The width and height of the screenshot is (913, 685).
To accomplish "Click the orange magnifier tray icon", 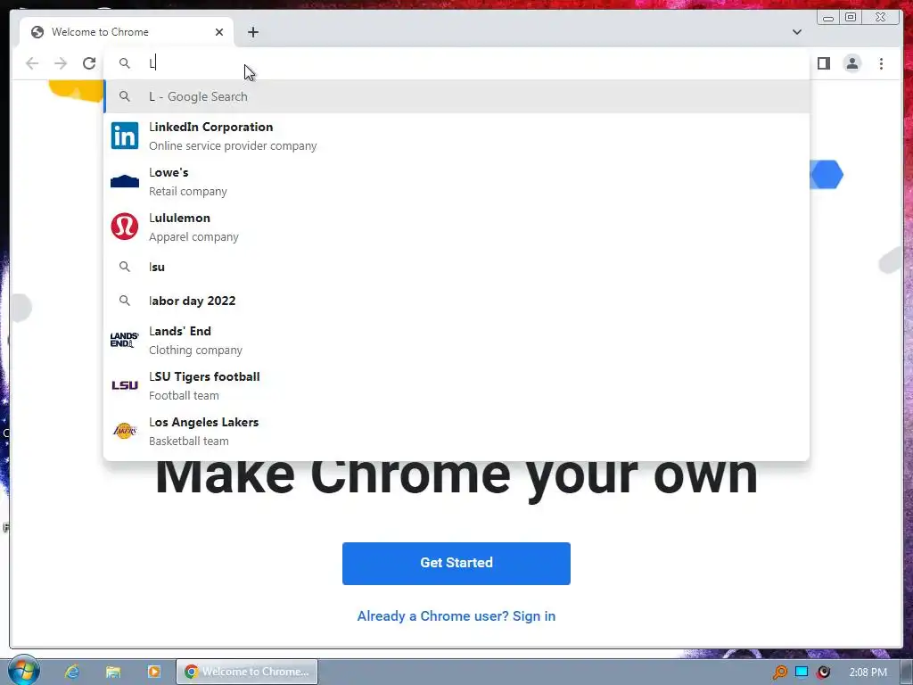I will point(779,672).
